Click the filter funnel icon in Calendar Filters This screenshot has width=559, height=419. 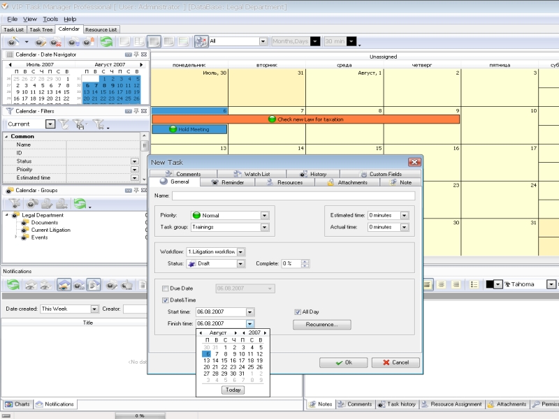tap(64, 124)
